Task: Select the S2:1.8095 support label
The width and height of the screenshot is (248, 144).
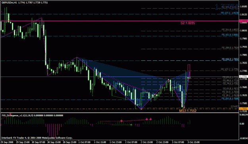Action: pos(188,23)
